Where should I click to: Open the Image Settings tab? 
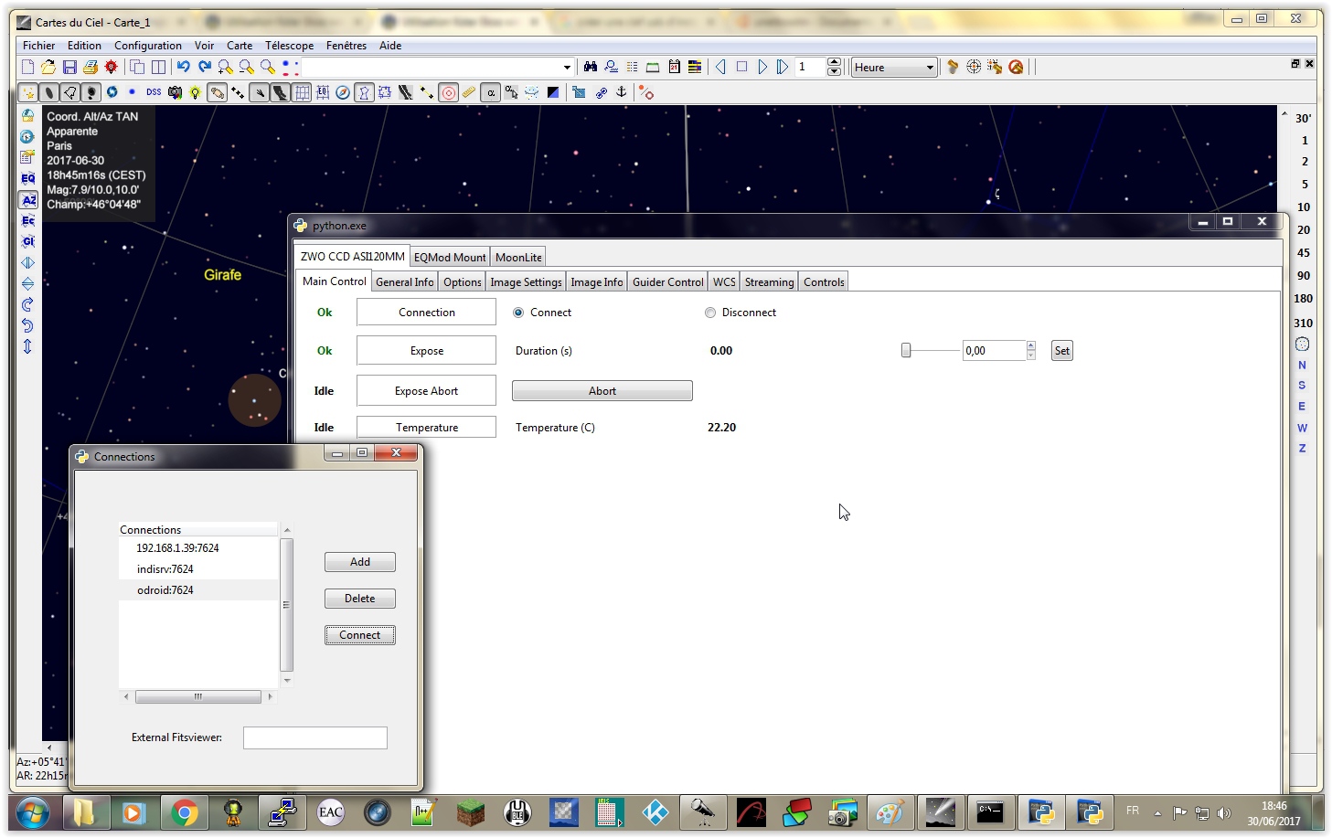tap(526, 282)
